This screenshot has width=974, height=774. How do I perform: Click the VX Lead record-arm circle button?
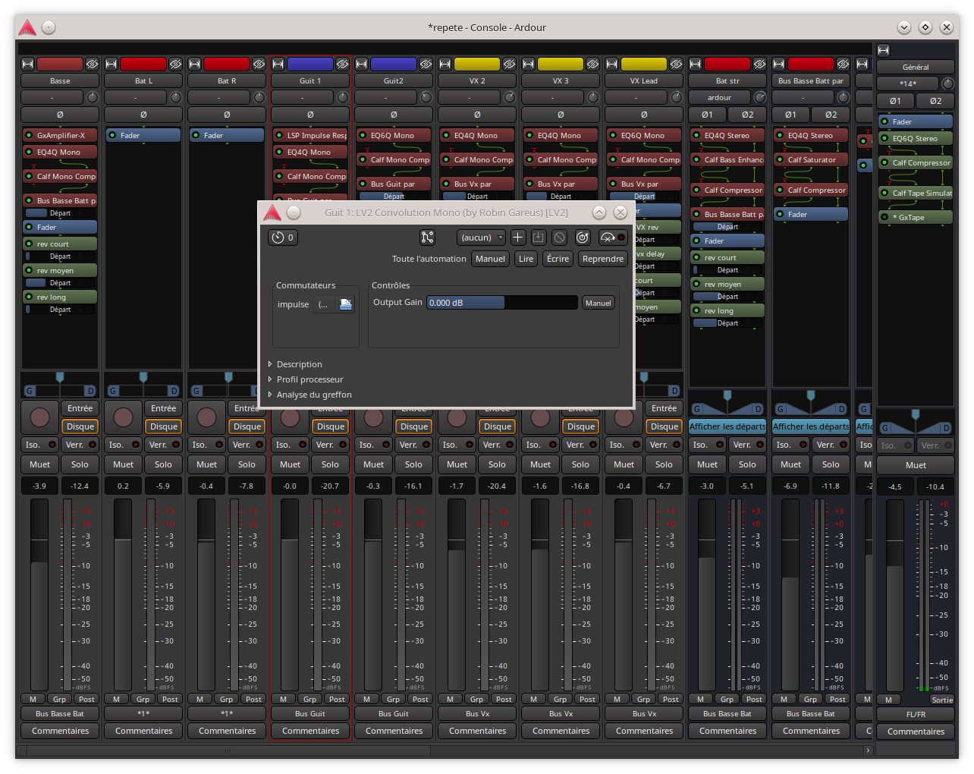click(624, 417)
